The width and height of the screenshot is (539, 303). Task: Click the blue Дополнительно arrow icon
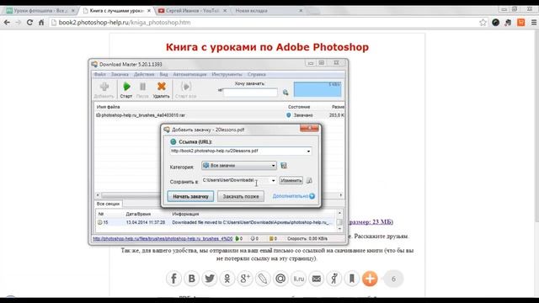point(312,196)
